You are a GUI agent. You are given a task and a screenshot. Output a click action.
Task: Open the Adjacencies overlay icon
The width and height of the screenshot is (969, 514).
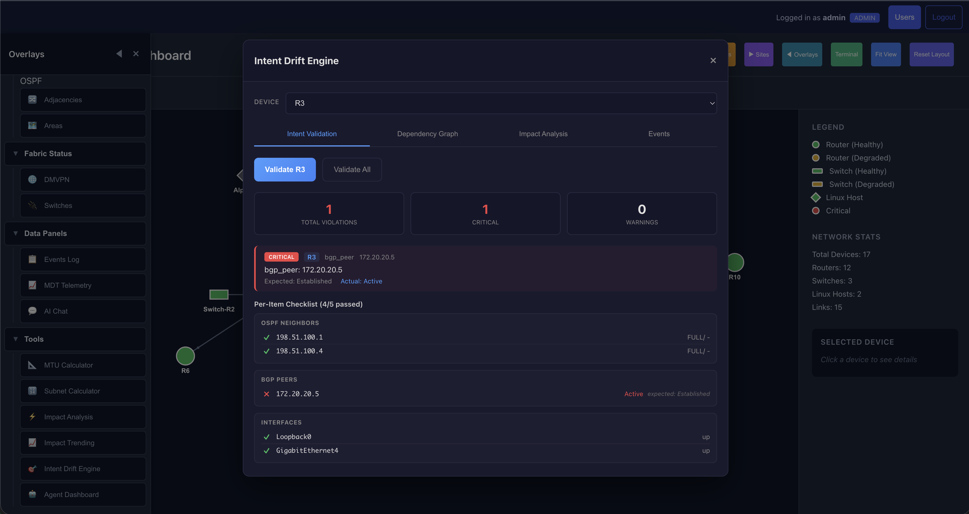(x=32, y=100)
